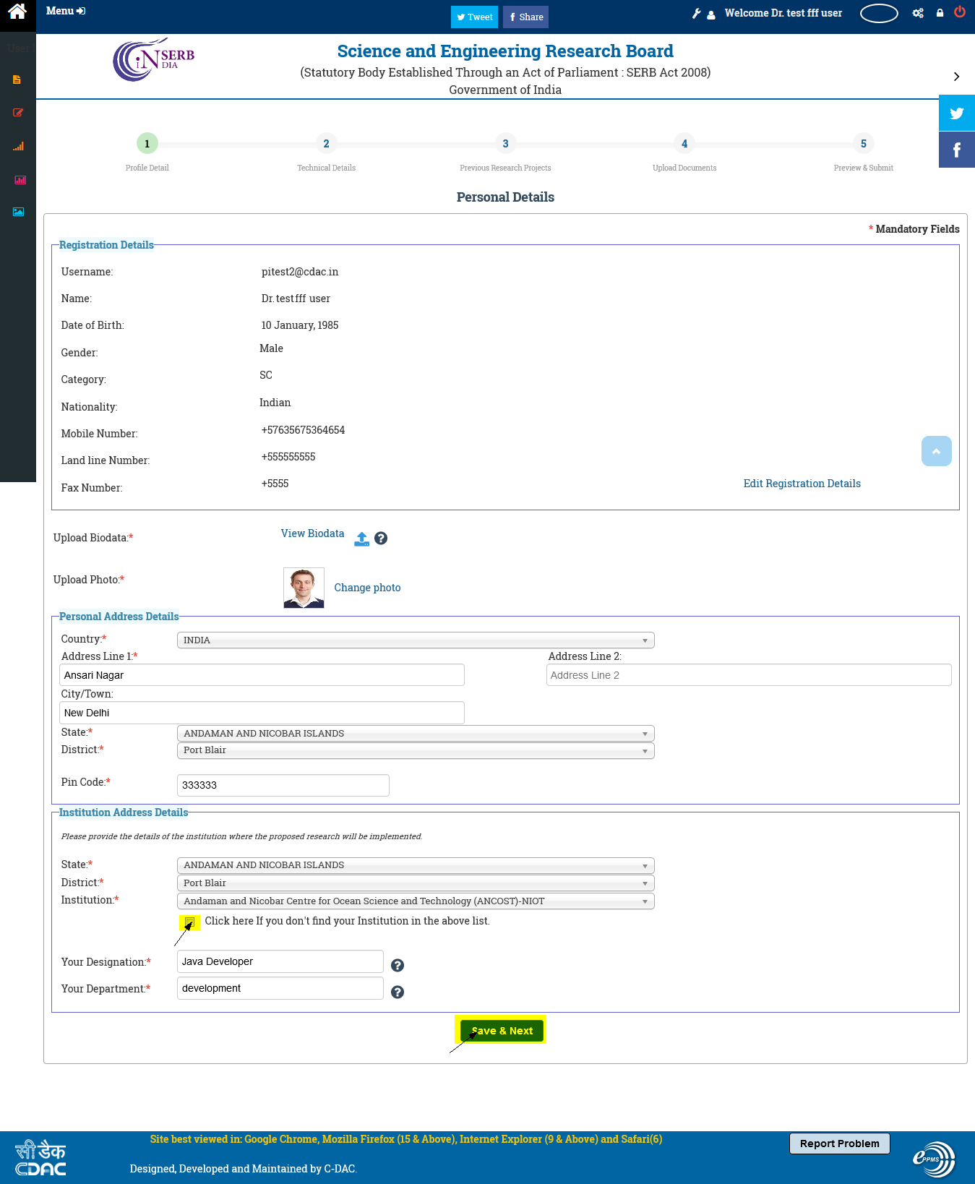Open personal address District dropdown
Screen dimensions: 975x1184
(416, 750)
